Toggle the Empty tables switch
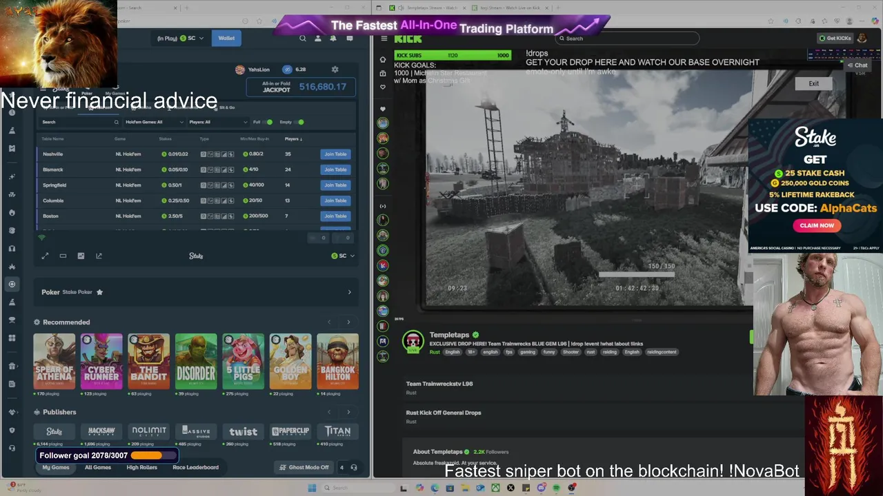Image resolution: width=883 pixels, height=496 pixels. tap(299, 122)
